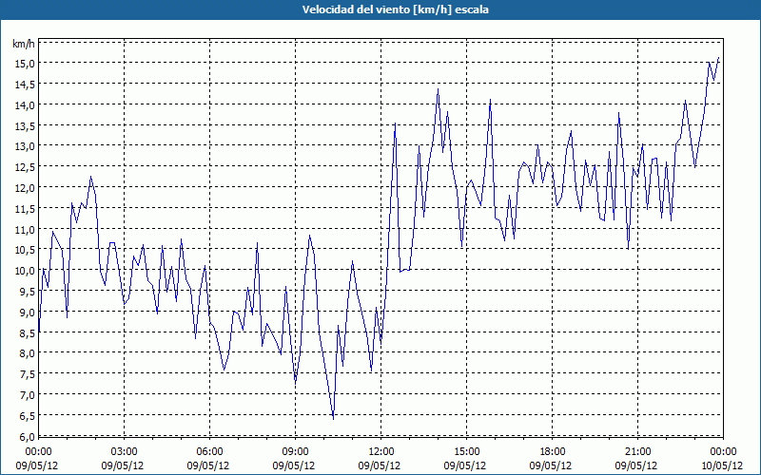Click the 8,0 y-axis value

pos(28,353)
